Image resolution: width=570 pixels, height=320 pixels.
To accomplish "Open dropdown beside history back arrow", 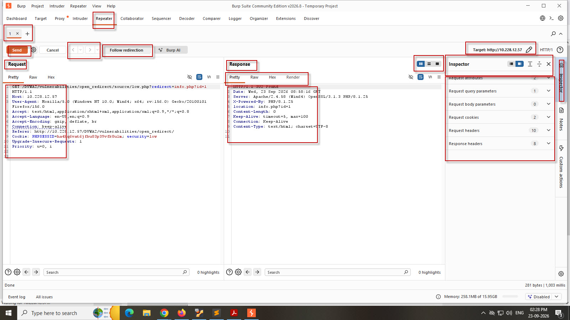I will [81, 50].
